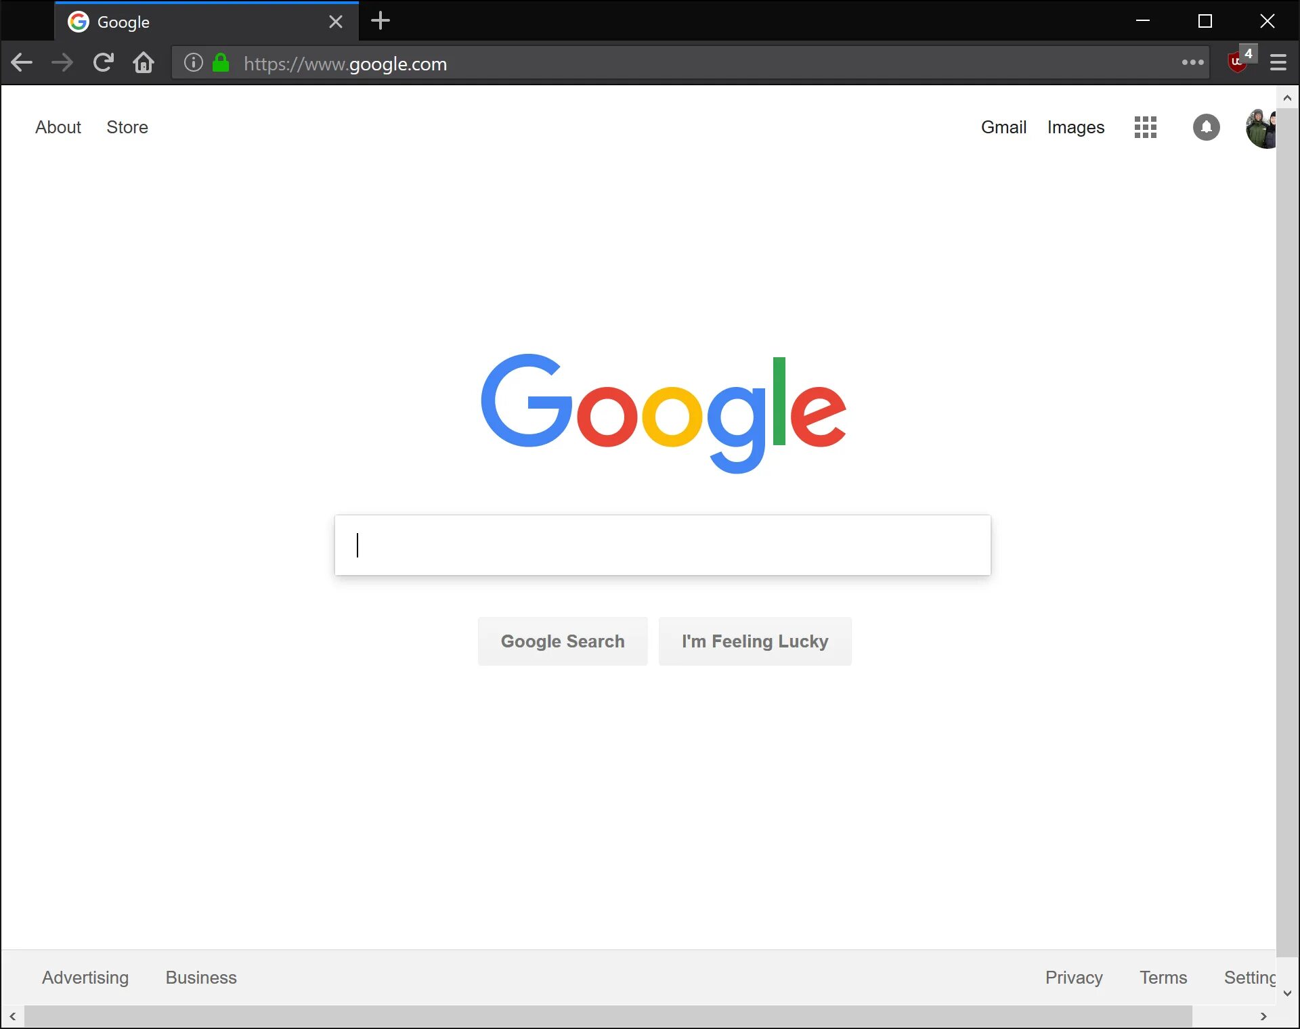Click the Google Search button
The height and width of the screenshot is (1029, 1300).
(563, 641)
